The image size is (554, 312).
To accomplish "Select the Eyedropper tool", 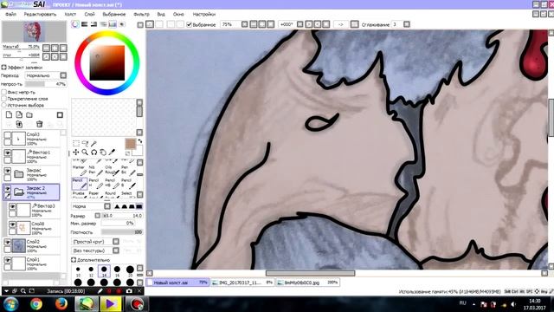I will [x=112, y=153].
